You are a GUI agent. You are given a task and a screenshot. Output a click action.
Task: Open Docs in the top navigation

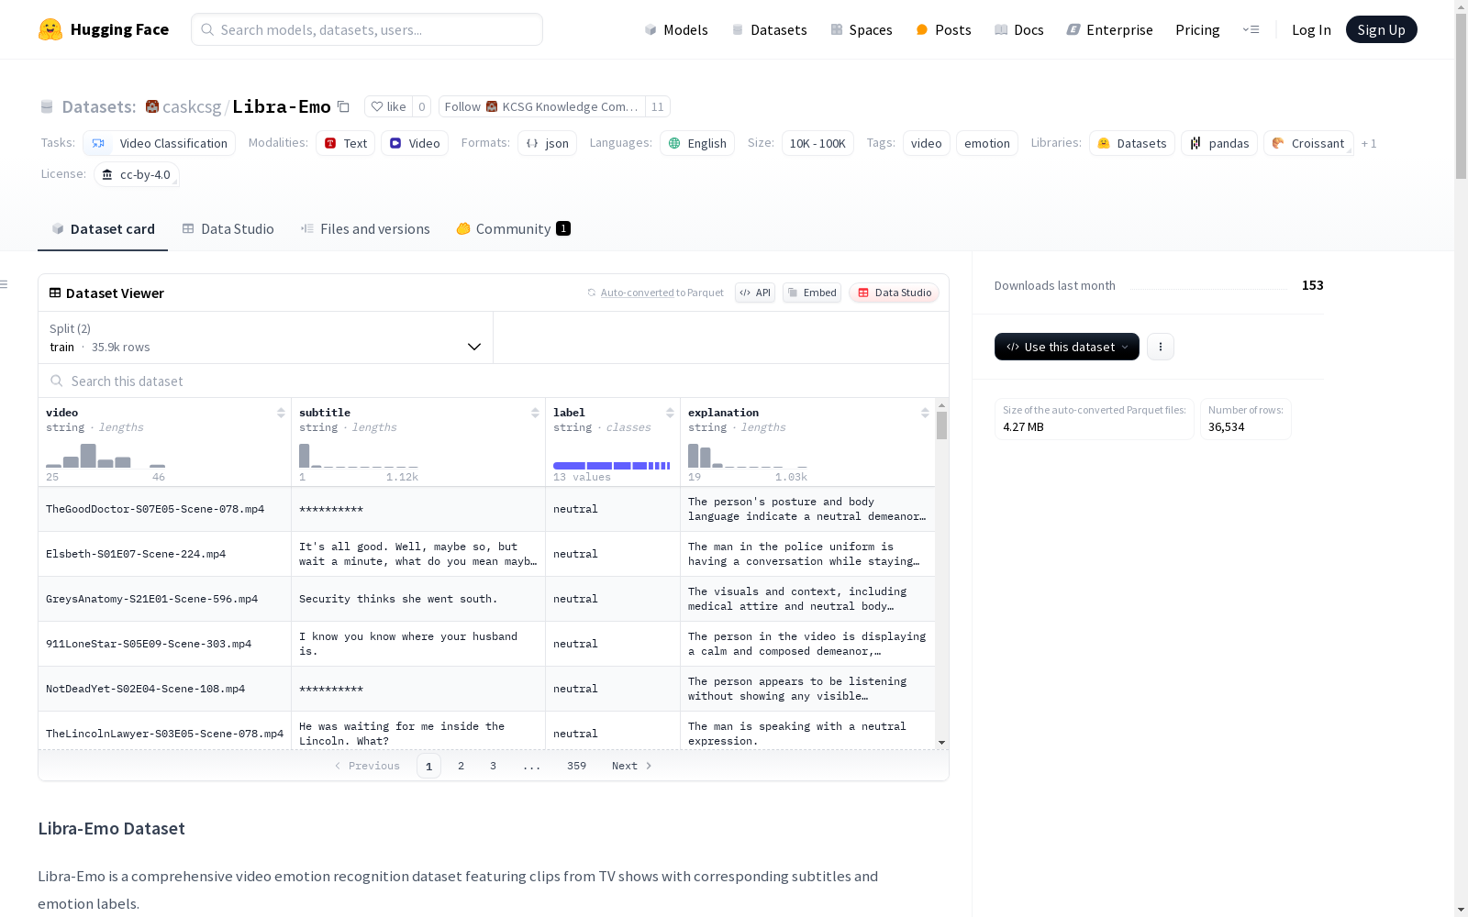point(1019,29)
